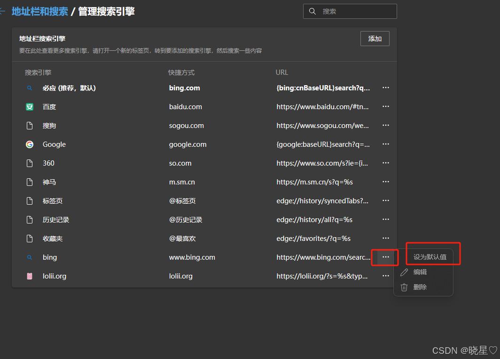
Task: Open more options for 神马 row
Action: pos(385,182)
